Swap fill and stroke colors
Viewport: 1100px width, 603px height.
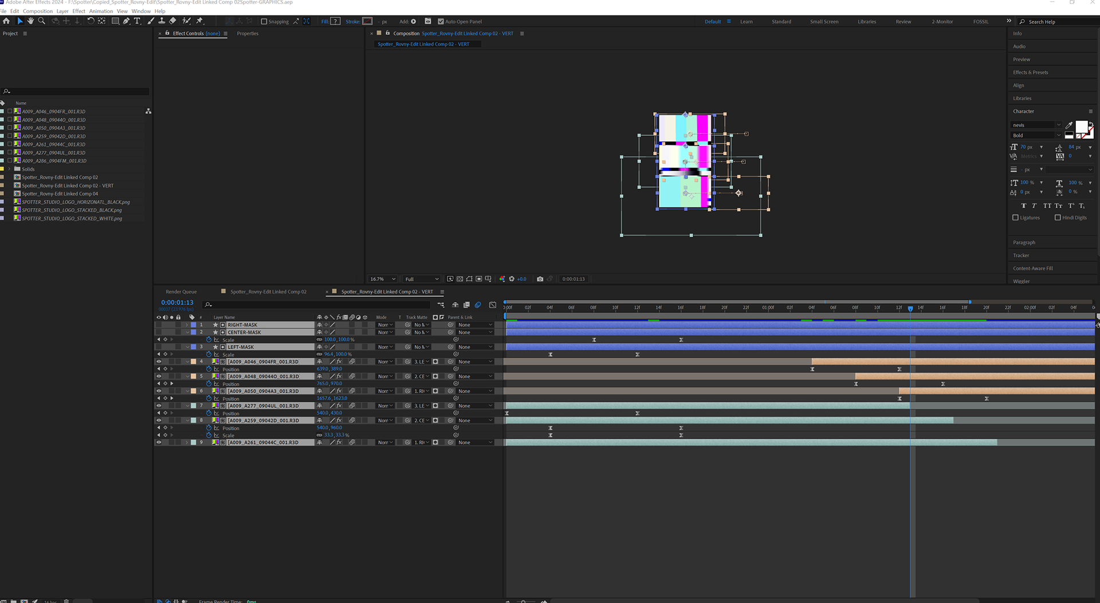coord(1091,124)
